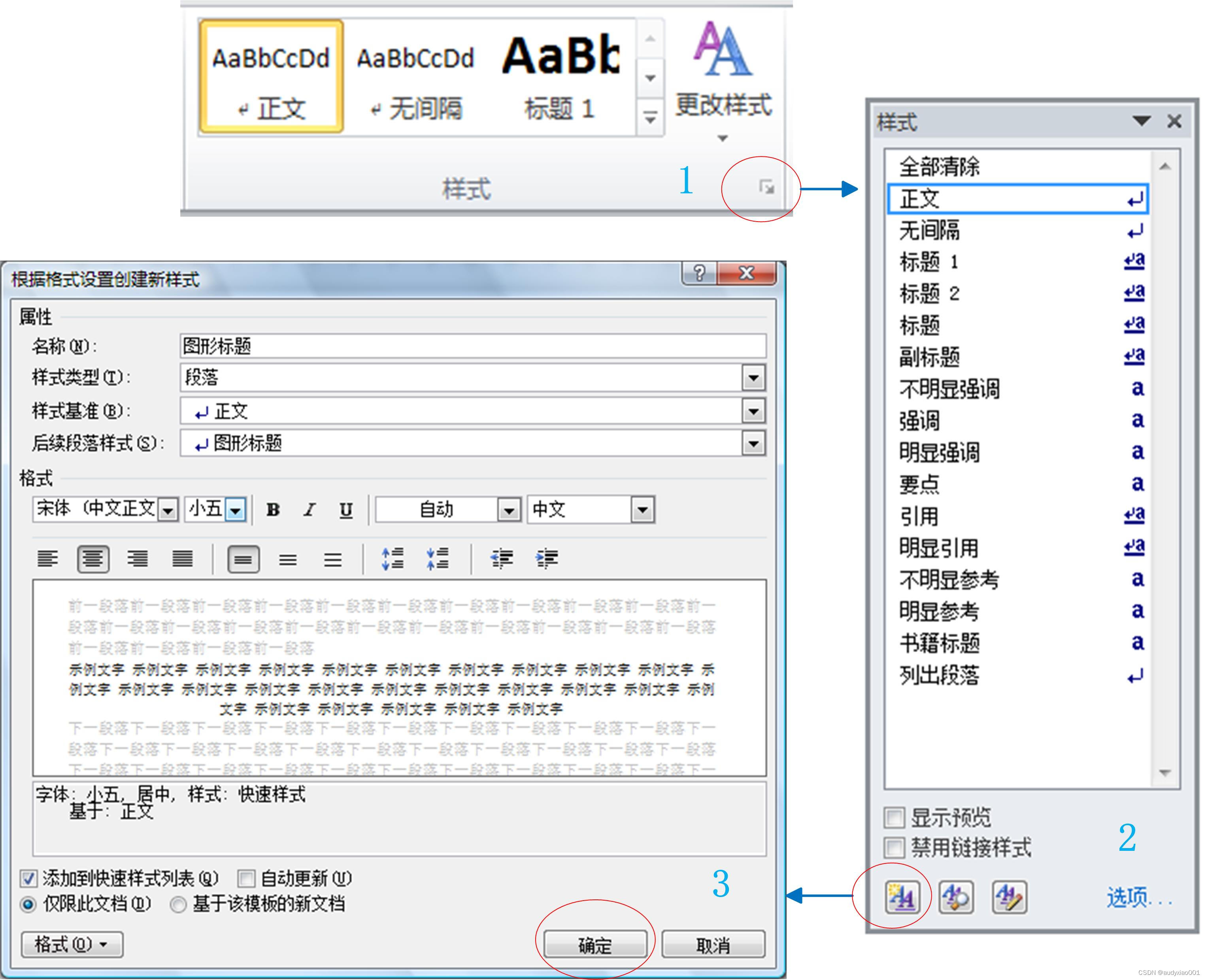The height and width of the screenshot is (980, 1206).
Task: Open the 格式(O) dropdown button
Action: 72,944
